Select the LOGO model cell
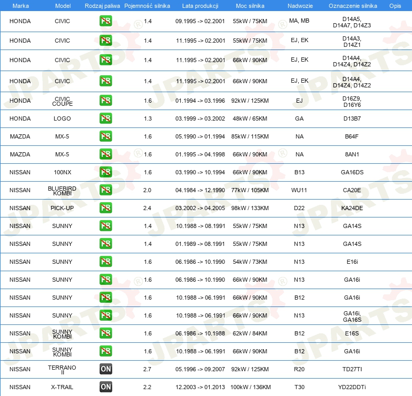Screen dimensions: 412x396 [62, 118]
